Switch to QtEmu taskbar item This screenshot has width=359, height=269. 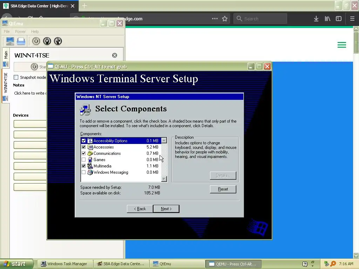pos(177,264)
